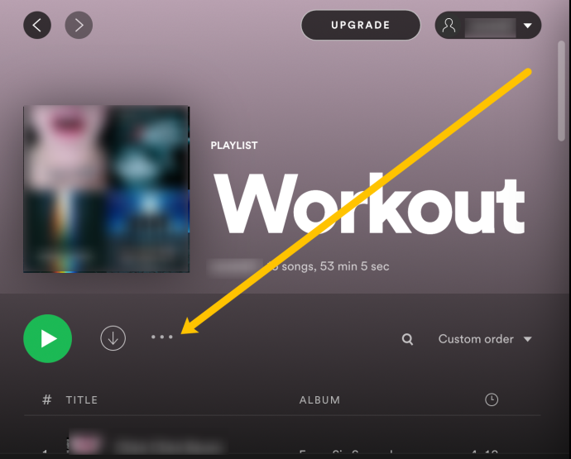This screenshot has height=459, width=571.
Task: Click the UPGRADE button
Action: tap(361, 25)
